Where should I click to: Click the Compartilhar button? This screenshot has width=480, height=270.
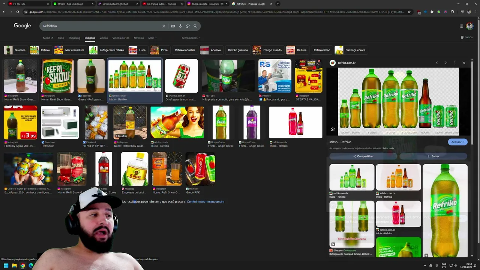pos(363,156)
